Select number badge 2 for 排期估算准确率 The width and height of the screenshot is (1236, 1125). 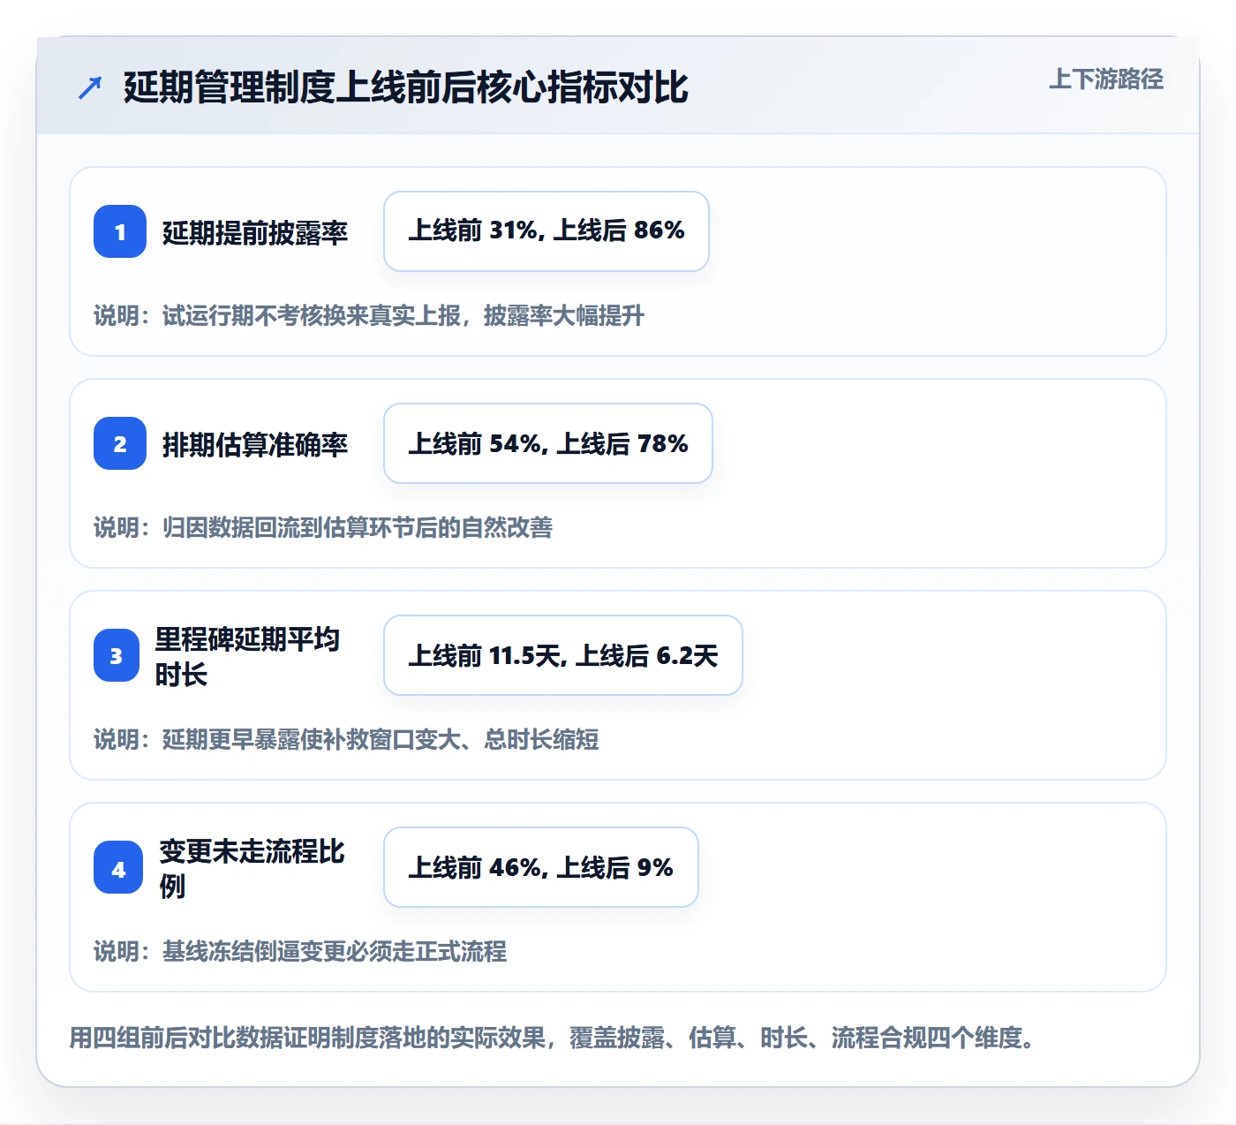(x=120, y=443)
